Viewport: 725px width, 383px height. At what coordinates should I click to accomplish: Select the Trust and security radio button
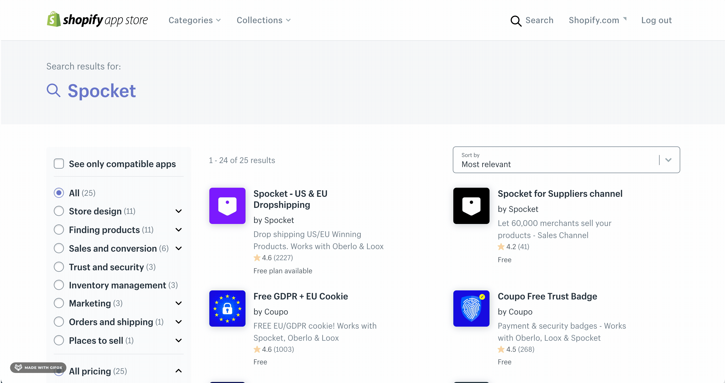coord(59,267)
